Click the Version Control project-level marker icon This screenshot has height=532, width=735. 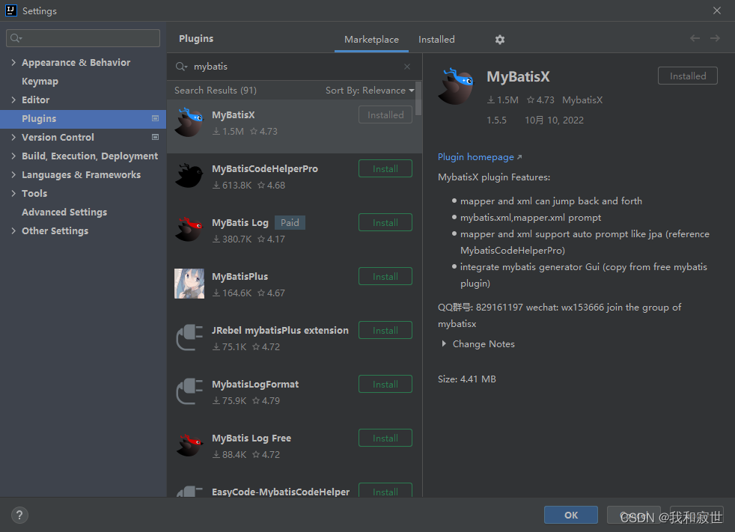point(155,138)
